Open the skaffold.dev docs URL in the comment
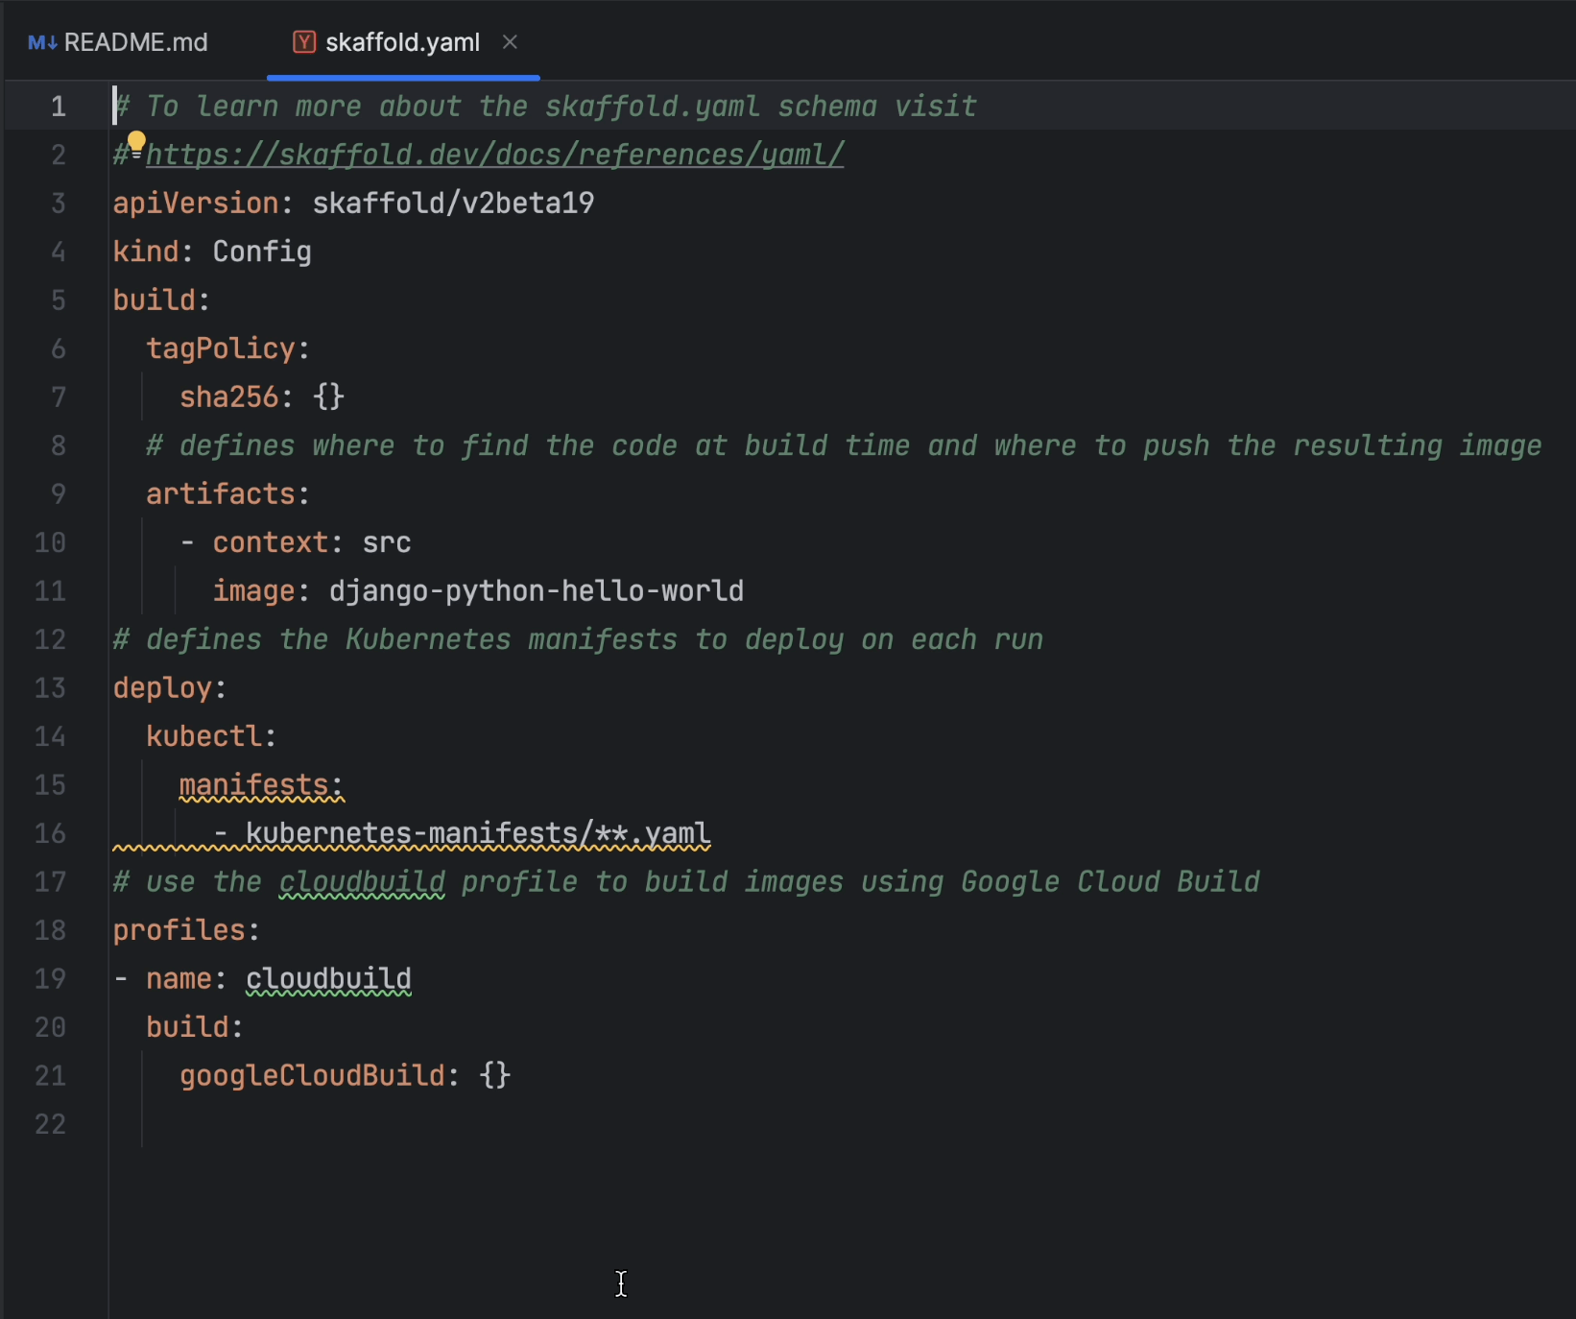This screenshot has width=1576, height=1319. [x=494, y=155]
